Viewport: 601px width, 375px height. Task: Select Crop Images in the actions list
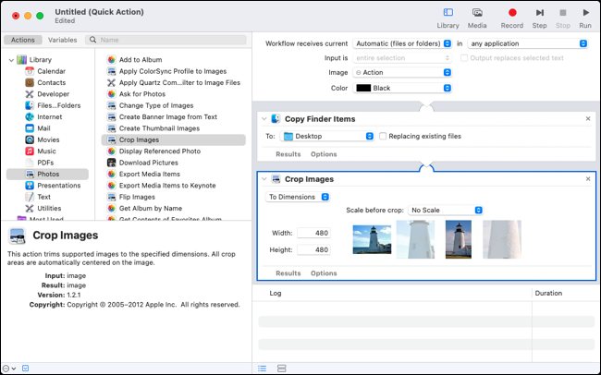(x=173, y=139)
